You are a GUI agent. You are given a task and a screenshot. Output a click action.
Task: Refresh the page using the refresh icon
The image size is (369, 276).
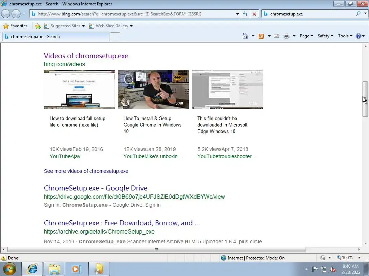click(245, 14)
